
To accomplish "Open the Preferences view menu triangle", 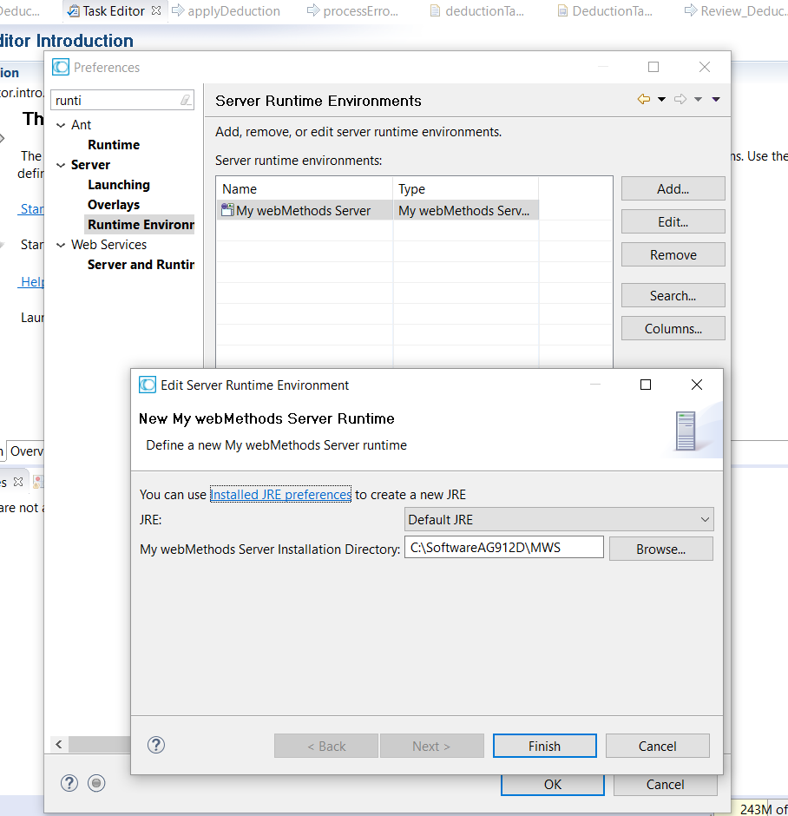I will 716,99.
